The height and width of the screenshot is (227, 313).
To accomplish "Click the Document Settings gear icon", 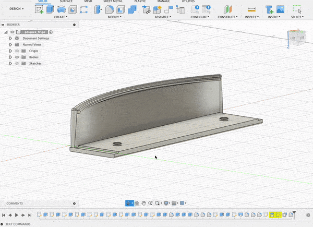I will 17,38.
